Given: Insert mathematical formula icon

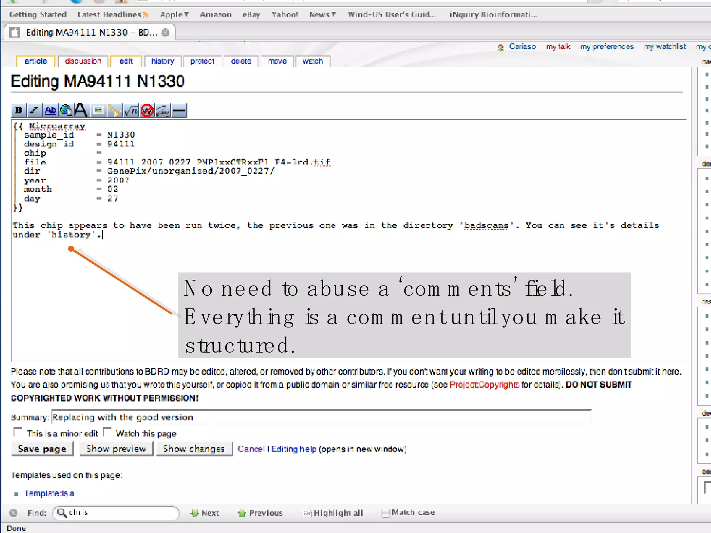Looking at the screenshot, I should click(131, 111).
